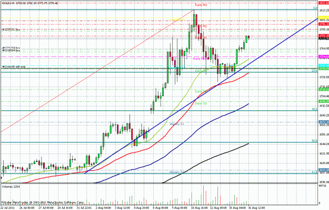Click the GOLD H4 chart title text
This screenshot has width=329, height=210.
[x=29, y=3]
